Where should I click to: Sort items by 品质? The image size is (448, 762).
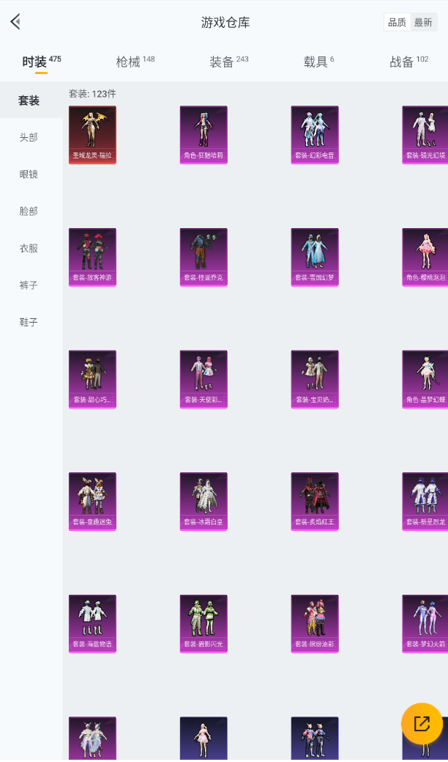tap(397, 22)
